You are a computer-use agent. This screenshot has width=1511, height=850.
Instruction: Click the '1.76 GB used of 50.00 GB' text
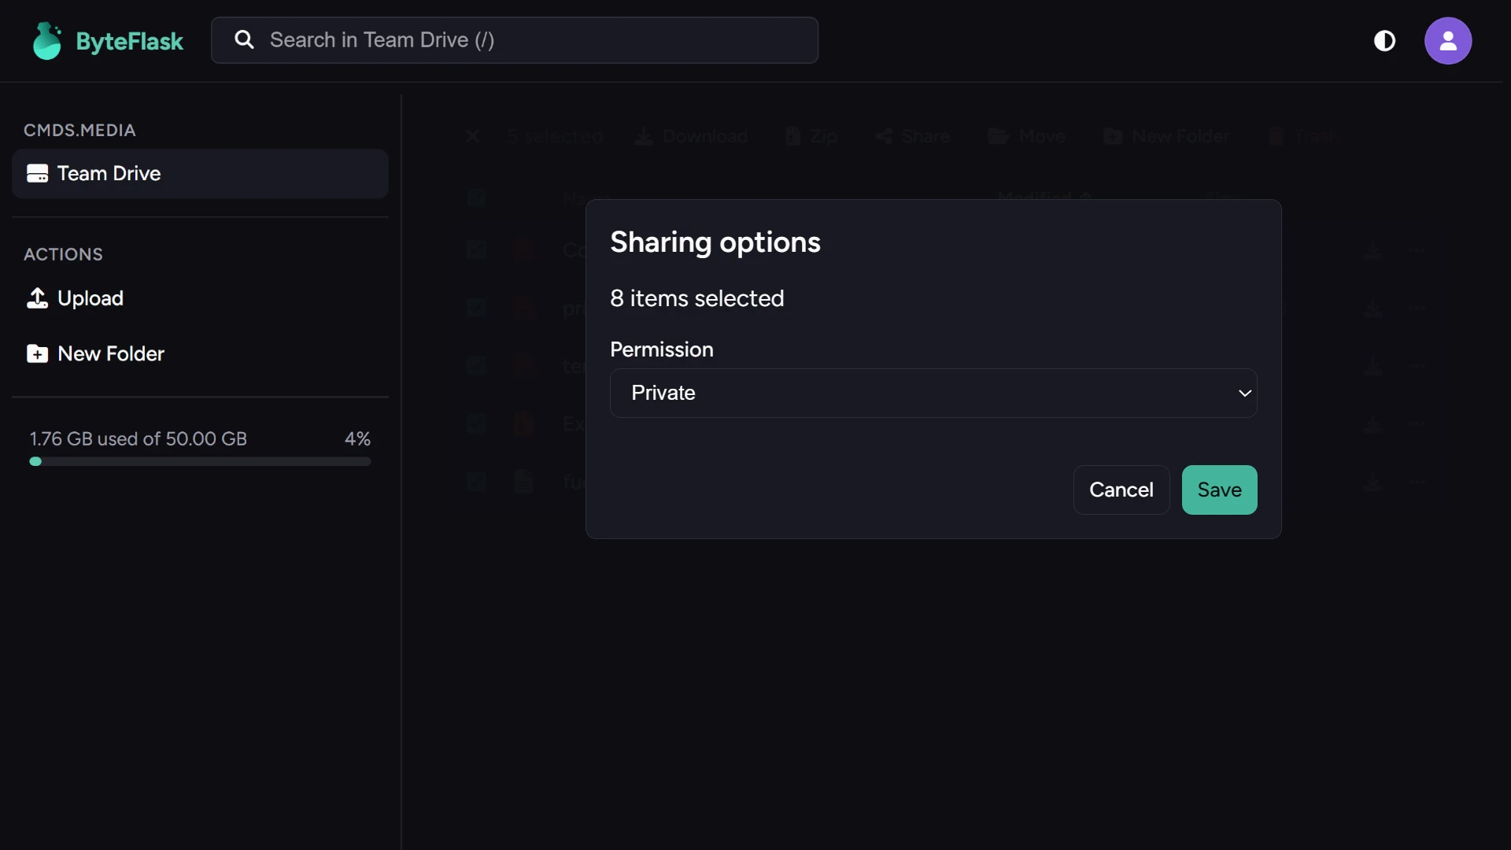[x=139, y=438]
